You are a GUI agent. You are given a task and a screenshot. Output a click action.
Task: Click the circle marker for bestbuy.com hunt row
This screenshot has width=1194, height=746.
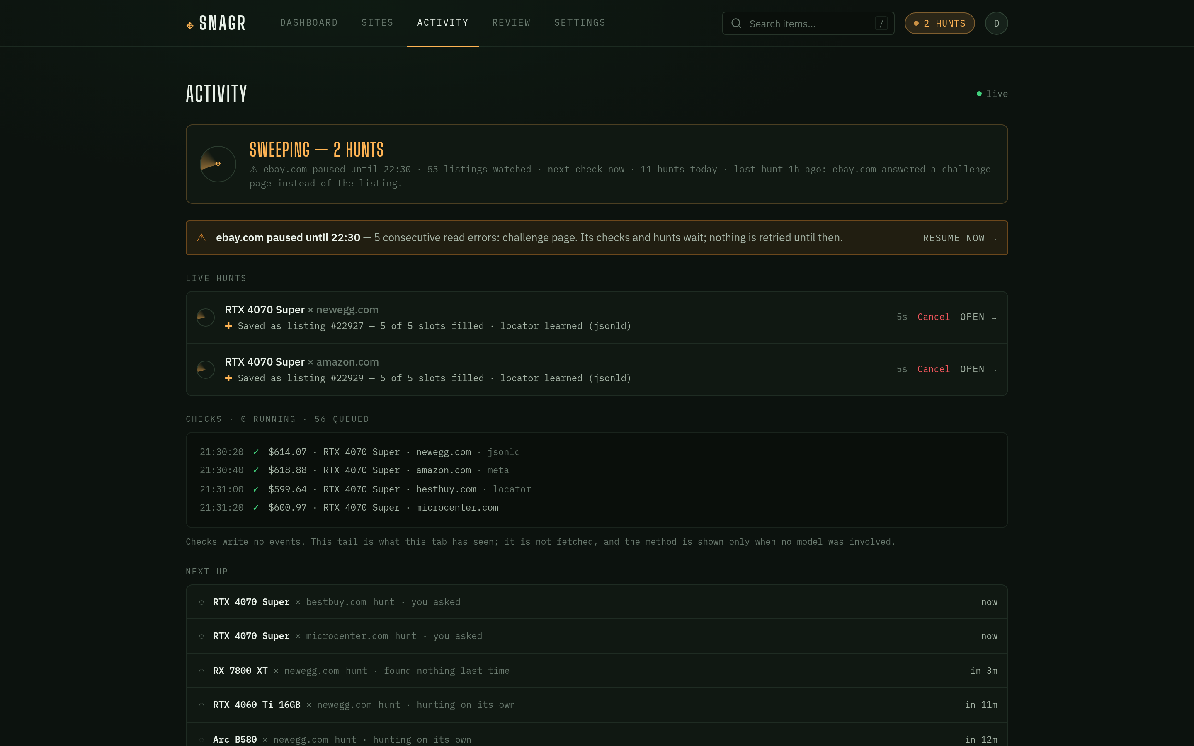[201, 603]
